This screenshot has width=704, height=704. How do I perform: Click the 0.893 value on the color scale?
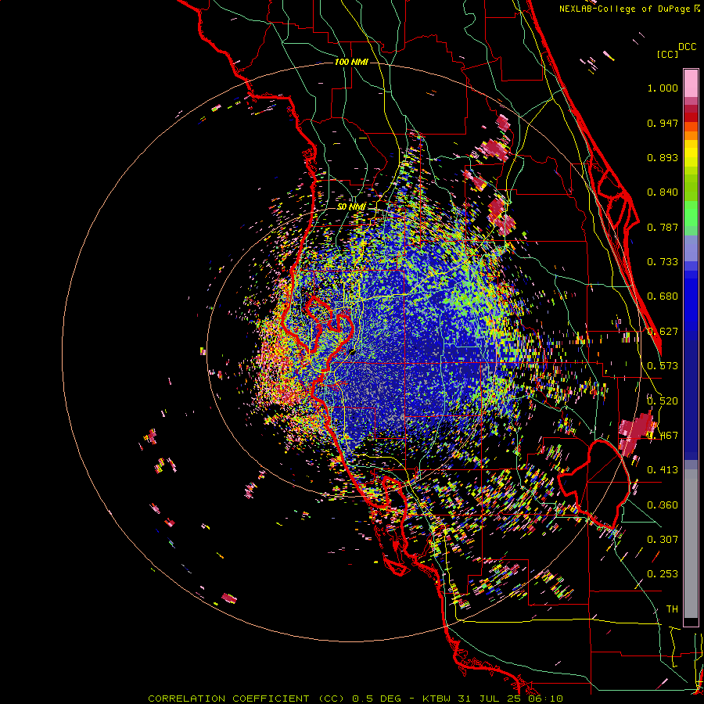(663, 157)
